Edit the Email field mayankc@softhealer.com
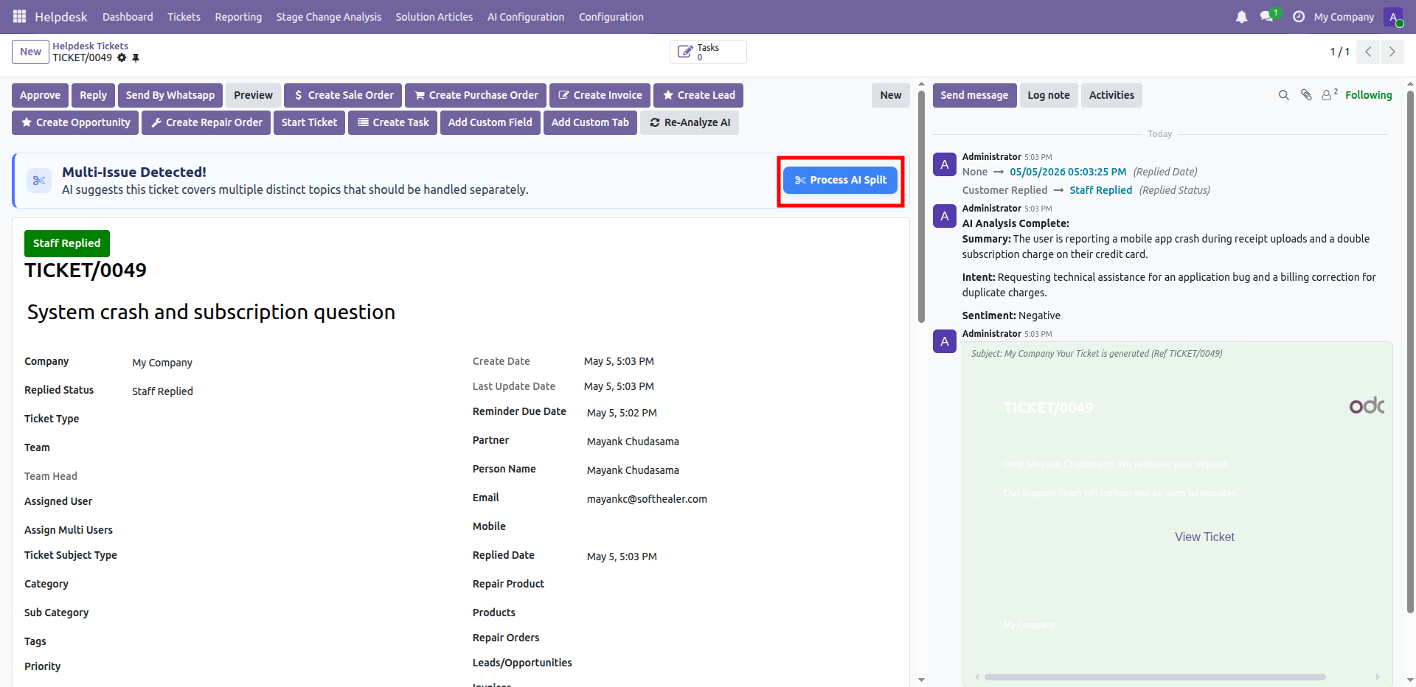1416x687 pixels. point(742,499)
